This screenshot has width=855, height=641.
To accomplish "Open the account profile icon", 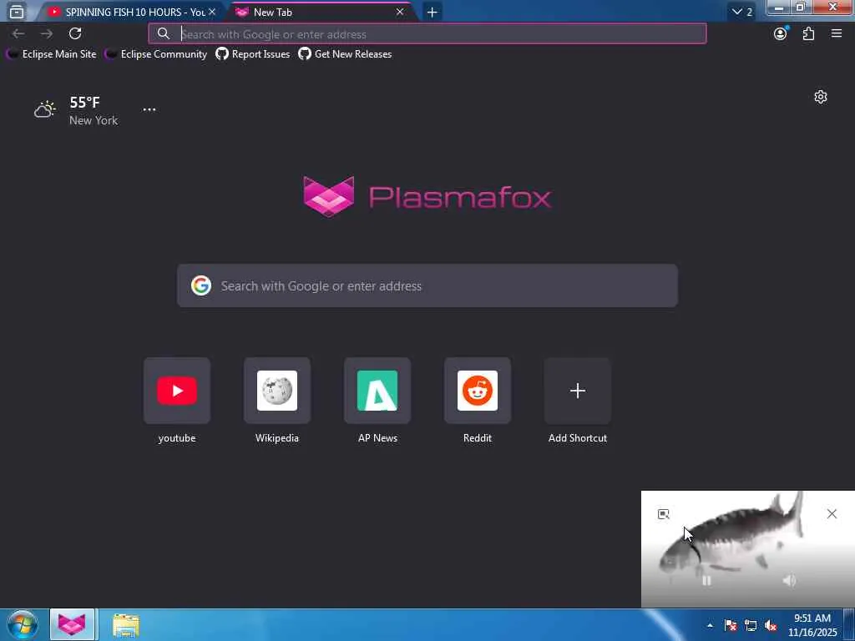I will pyautogui.click(x=781, y=33).
